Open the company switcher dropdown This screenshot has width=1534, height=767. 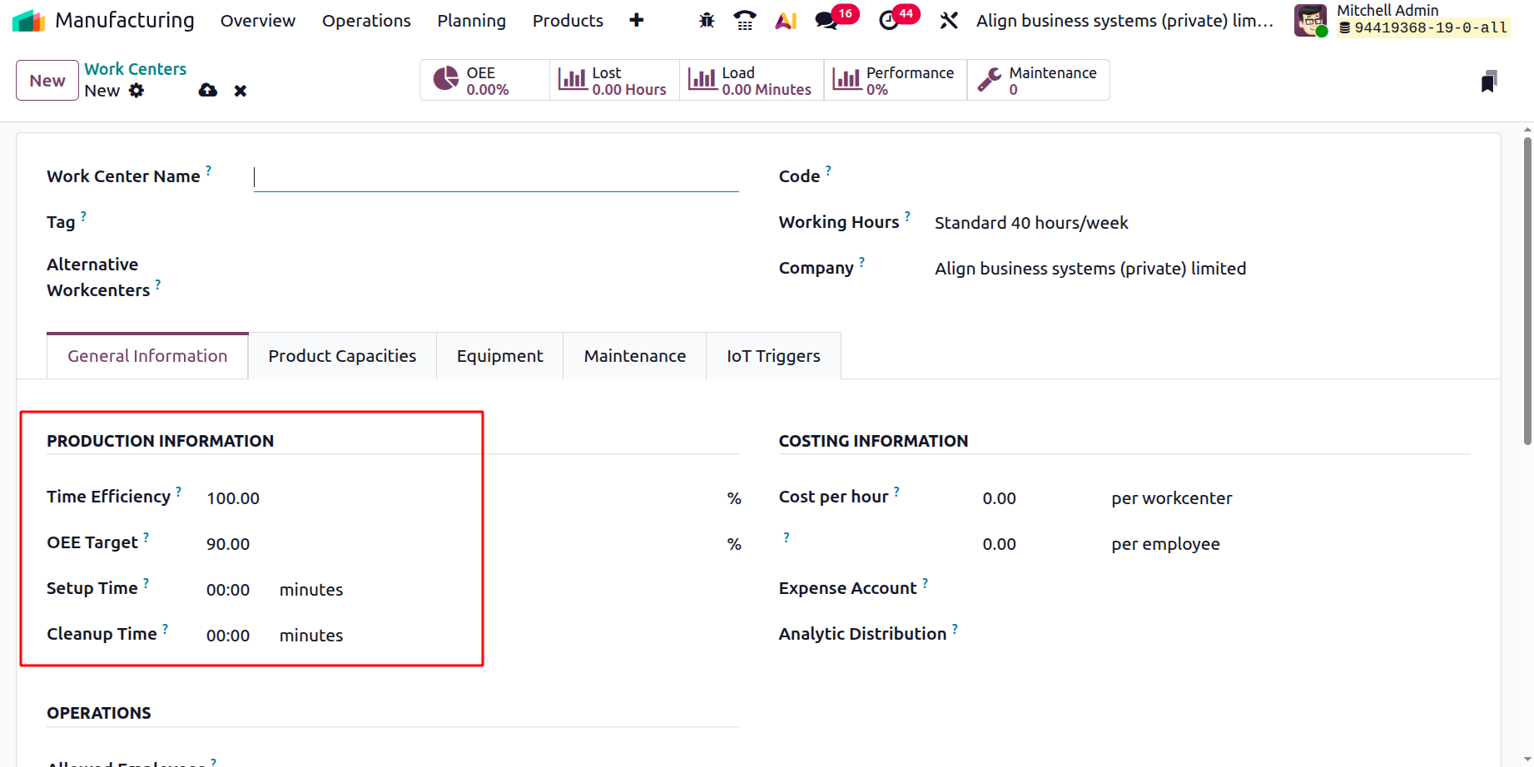pyautogui.click(x=1124, y=20)
